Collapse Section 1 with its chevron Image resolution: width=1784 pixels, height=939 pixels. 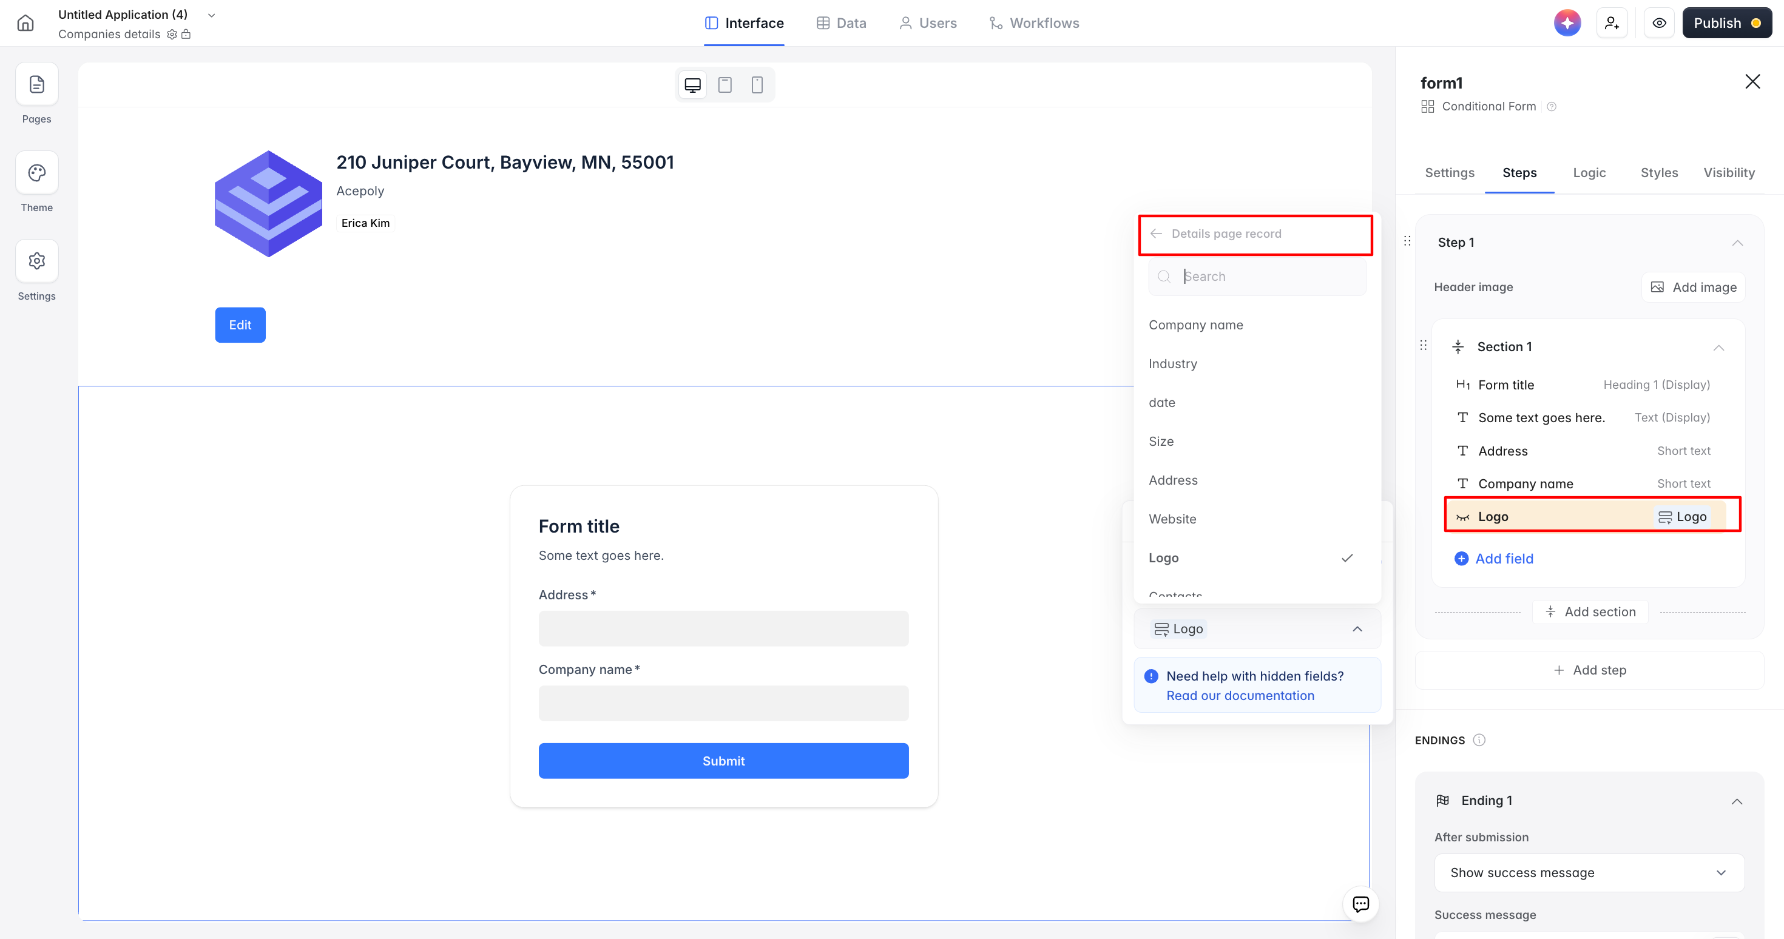coord(1718,347)
